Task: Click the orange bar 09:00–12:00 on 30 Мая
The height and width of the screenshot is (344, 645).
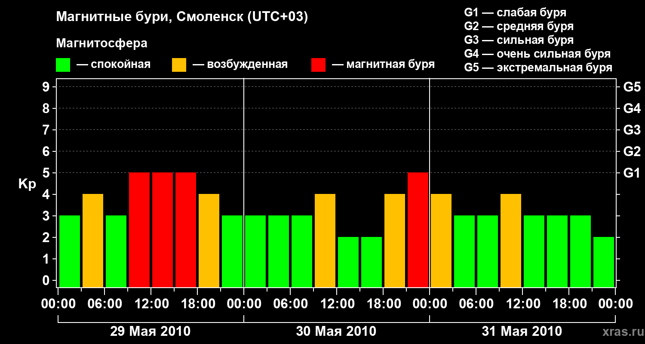Action: pyautogui.click(x=325, y=240)
